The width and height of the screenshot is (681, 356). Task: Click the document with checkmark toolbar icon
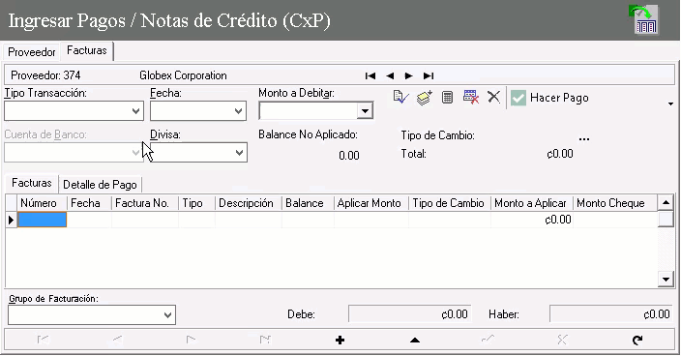pyautogui.click(x=400, y=98)
